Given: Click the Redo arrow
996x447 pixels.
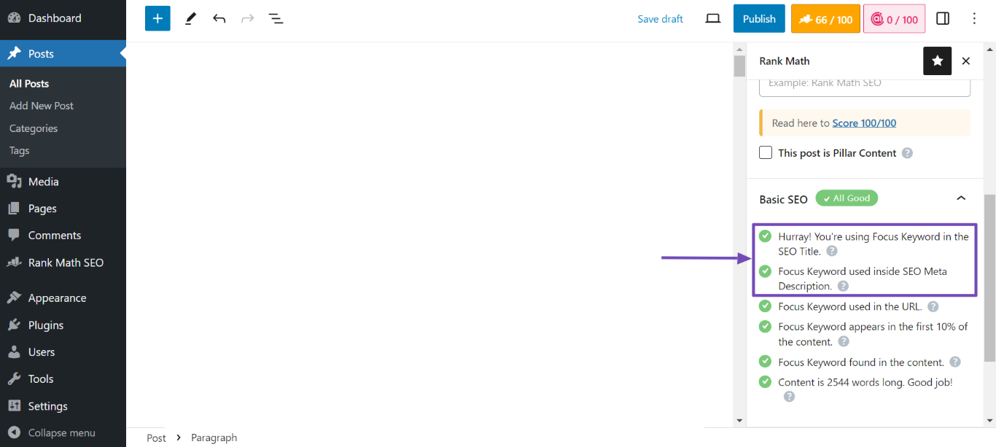Looking at the screenshot, I should pyautogui.click(x=248, y=19).
